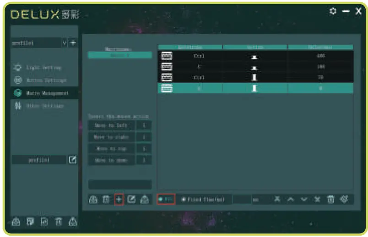Select the highlighted last macro step row
368x237 pixels.
255,88
